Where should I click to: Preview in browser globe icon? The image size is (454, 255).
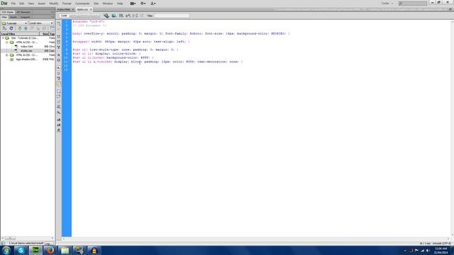pyautogui.click(x=113, y=16)
